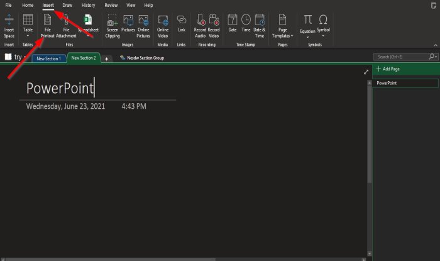This screenshot has width=440, height=261.
Task: Add a new section with plus tab
Action: (x=107, y=58)
